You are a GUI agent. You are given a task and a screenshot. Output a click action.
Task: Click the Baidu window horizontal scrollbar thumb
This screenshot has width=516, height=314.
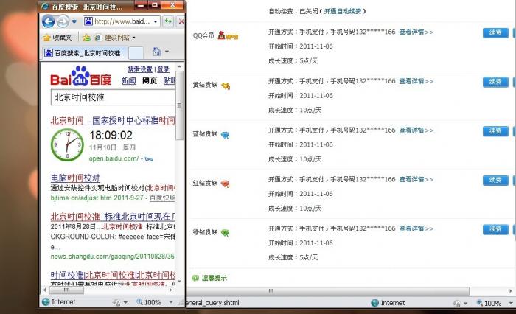click(66, 290)
